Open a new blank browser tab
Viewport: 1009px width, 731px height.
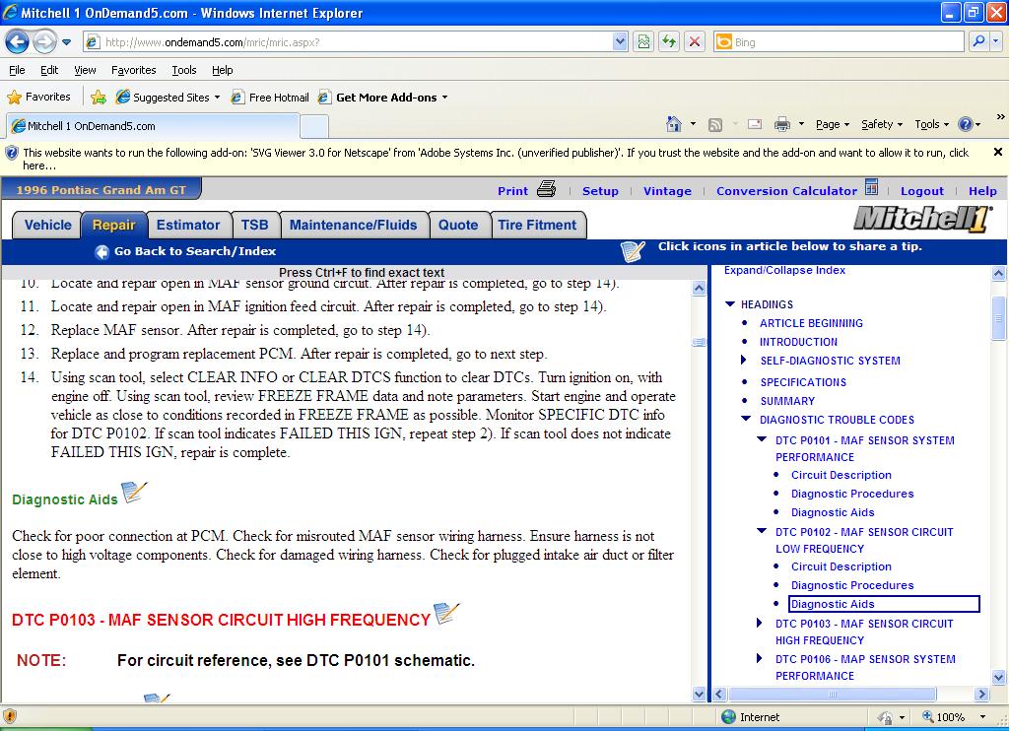click(314, 126)
